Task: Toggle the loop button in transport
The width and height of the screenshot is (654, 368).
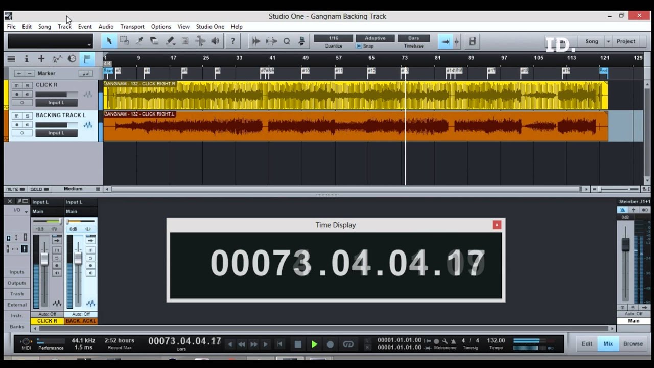Action: click(x=348, y=344)
